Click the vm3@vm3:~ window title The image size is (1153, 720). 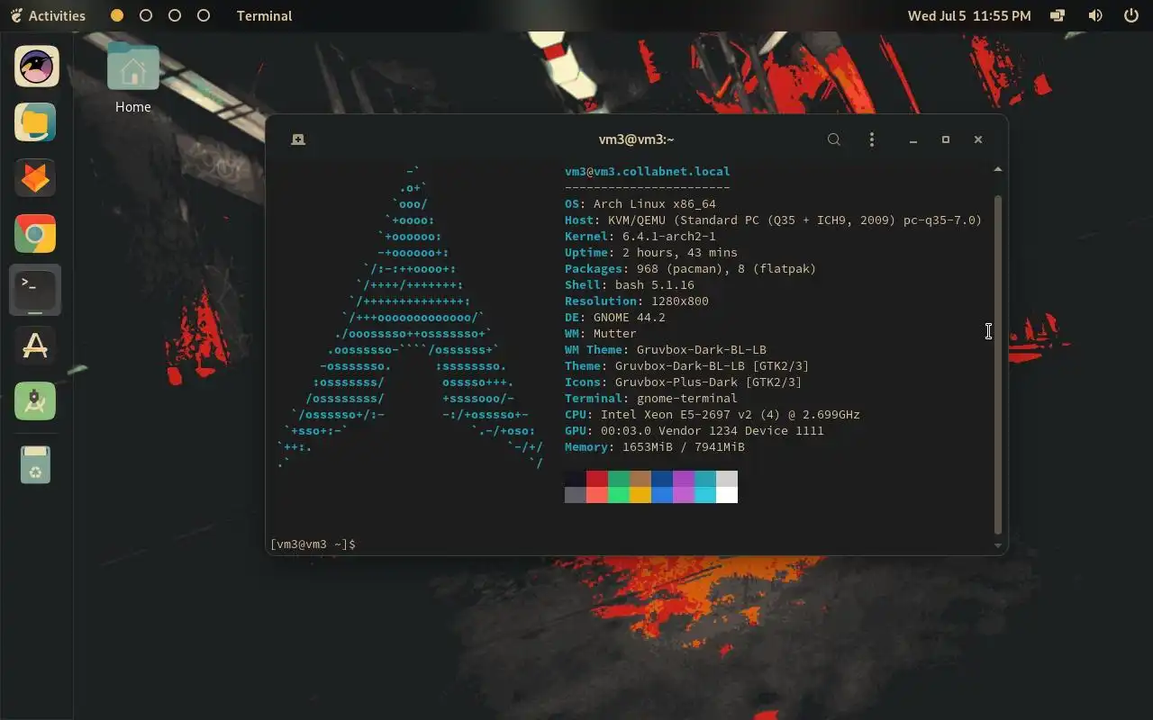click(x=637, y=139)
